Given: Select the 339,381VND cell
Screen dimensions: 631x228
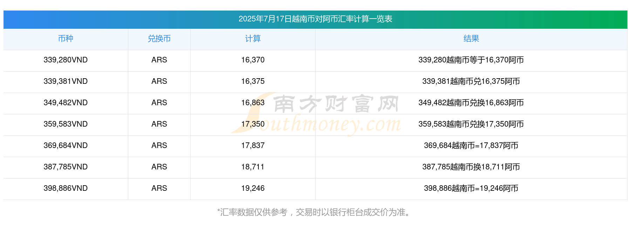Looking at the screenshot, I should pos(66,81).
